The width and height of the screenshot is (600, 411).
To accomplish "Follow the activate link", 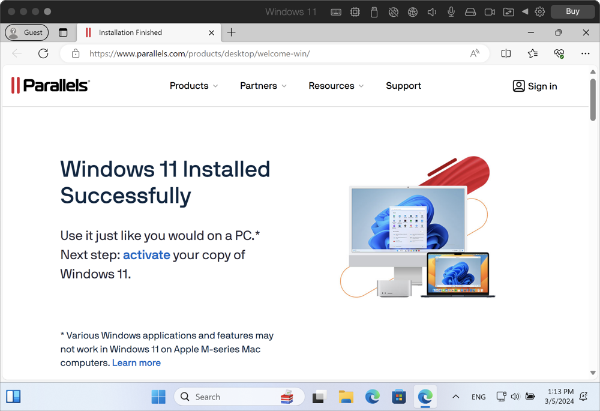I will [x=146, y=255].
